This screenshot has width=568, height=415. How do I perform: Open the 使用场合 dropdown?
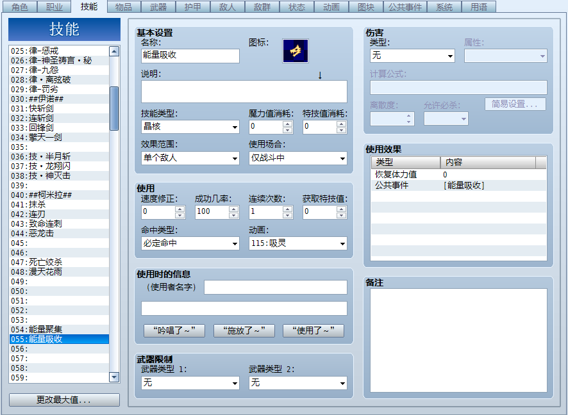coord(297,158)
